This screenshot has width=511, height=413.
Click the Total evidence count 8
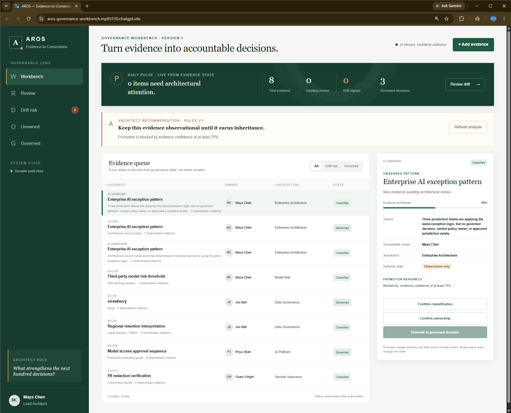(x=271, y=80)
